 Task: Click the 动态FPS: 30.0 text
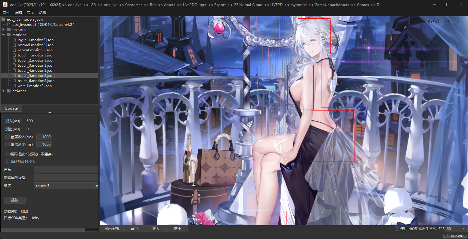click(16, 211)
